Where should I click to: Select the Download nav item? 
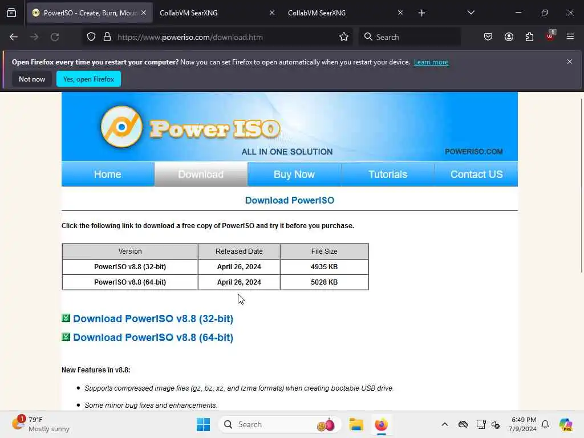(x=201, y=174)
